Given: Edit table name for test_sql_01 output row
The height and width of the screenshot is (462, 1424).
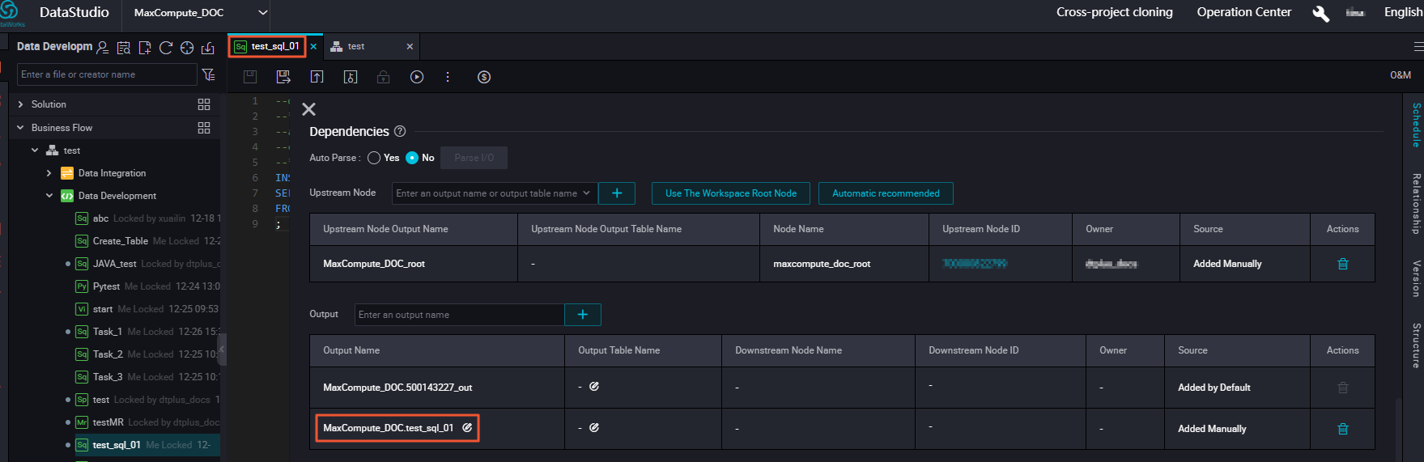Looking at the screenshot, I should (594, 427).
